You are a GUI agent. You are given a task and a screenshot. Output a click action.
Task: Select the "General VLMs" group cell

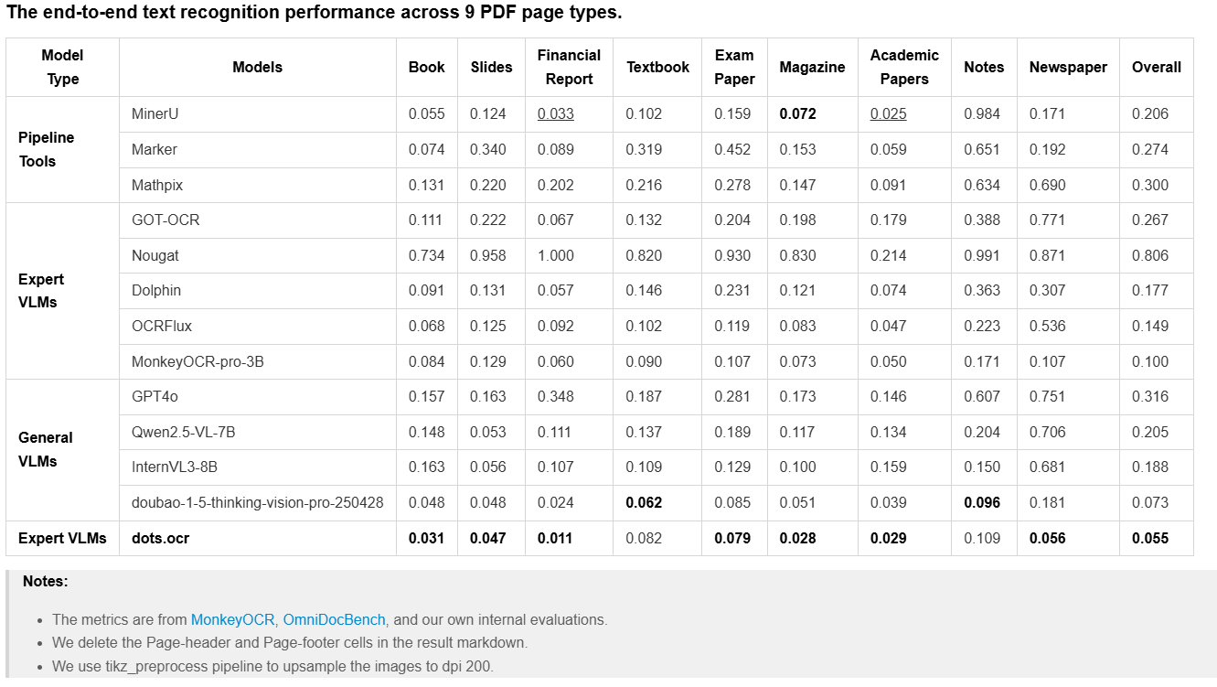46,449
